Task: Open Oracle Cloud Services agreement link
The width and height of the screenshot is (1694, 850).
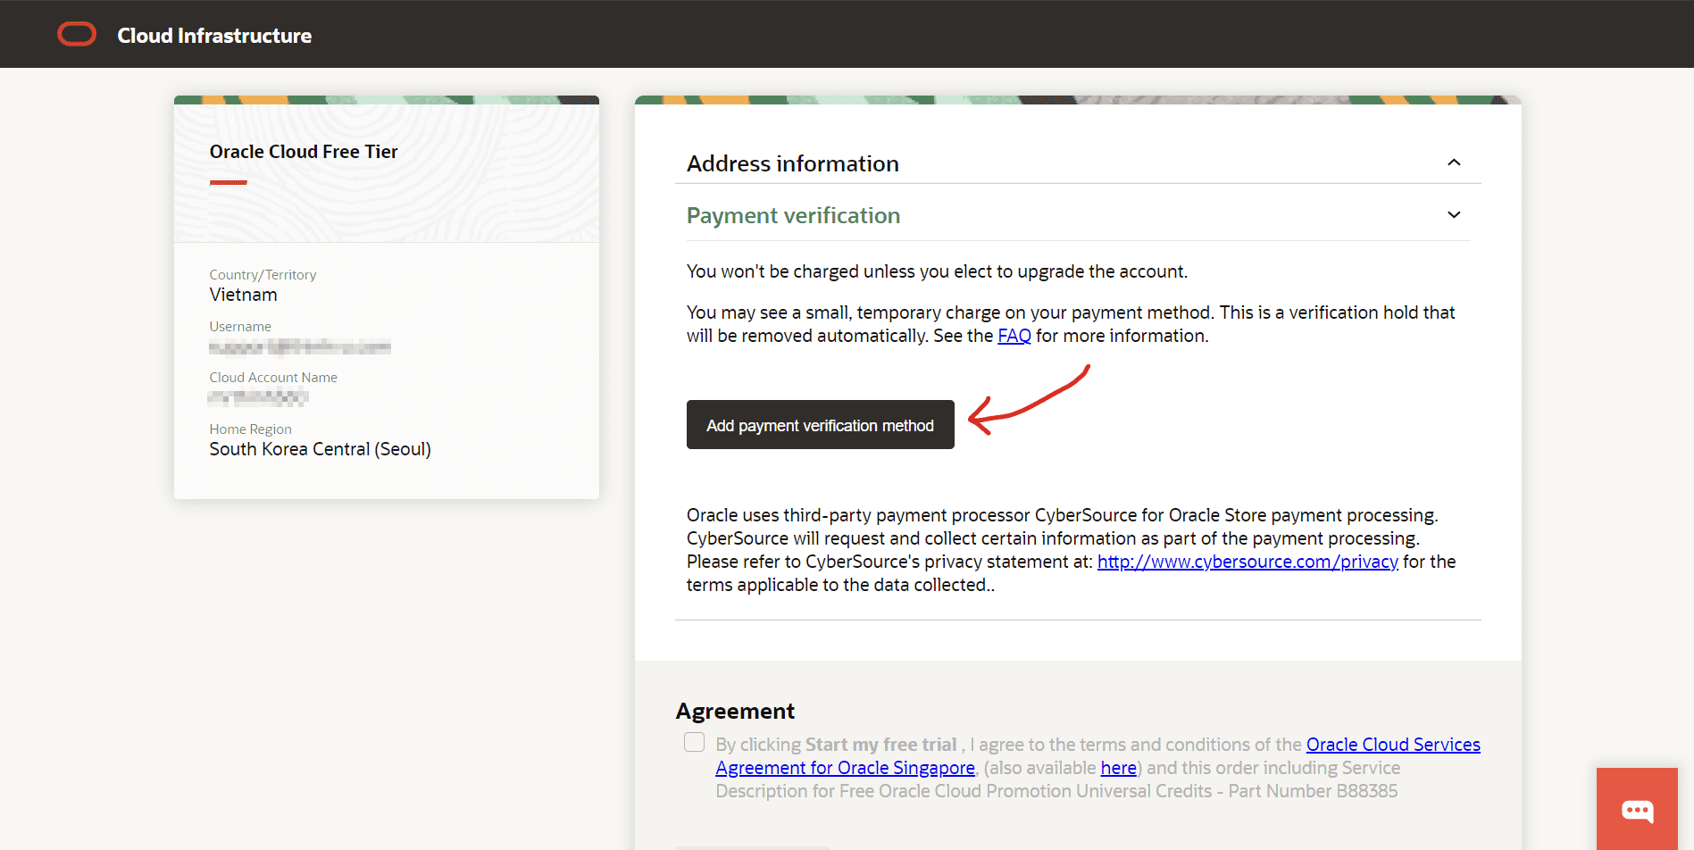Action: (x=1393, y=745)
